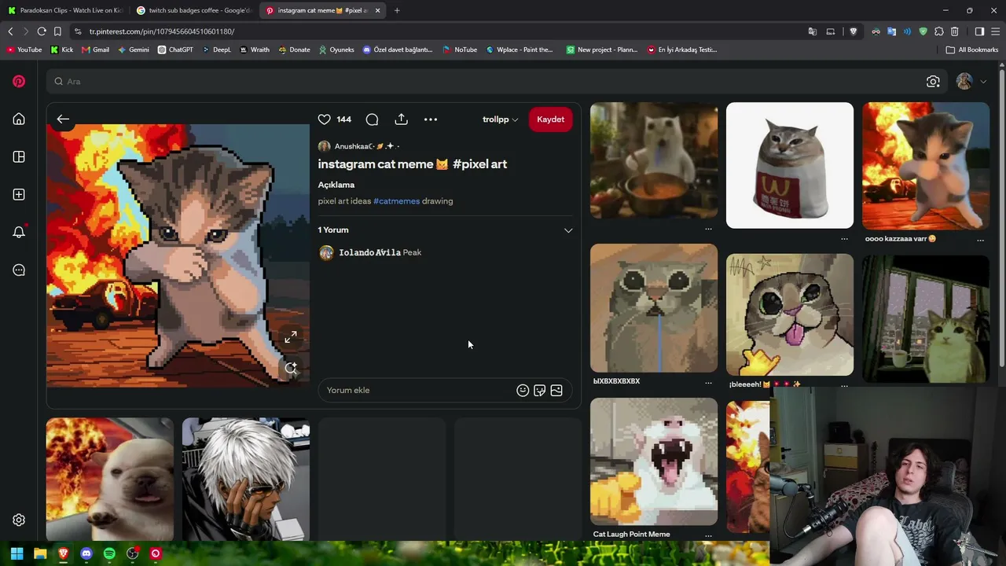Open more options for 'ЫХВХВХВХВХ' pin
Screen dimensions: 1006x566
pos(708,382)
